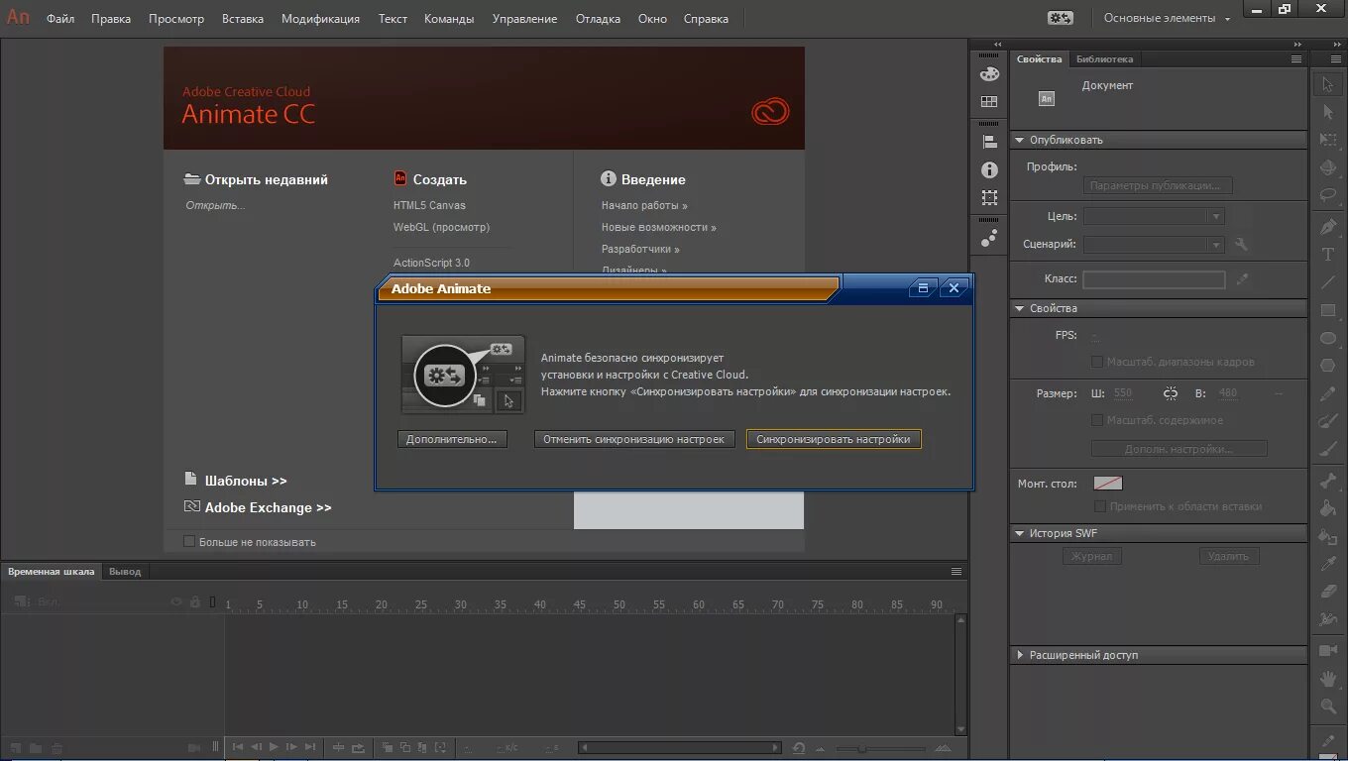This screenshot has width=1348, height=761.
Task: Select the Hand tool
Action: click(1328, 679)
